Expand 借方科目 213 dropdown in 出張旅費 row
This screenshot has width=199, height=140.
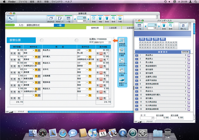click(x=33, y=76)
